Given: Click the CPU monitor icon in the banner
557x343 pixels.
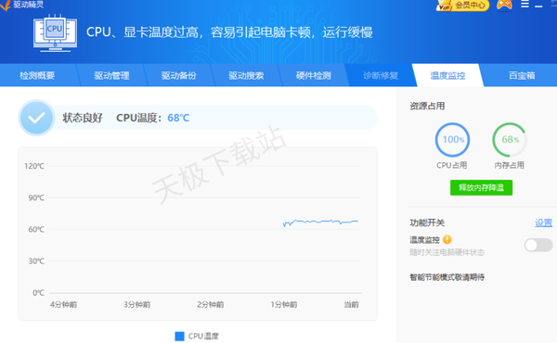Looking at the screenshot, I should point(55,33).
